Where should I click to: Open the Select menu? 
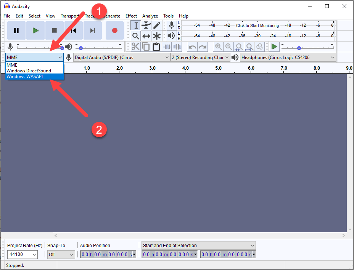pyautogui.click(x=34, y=16)
